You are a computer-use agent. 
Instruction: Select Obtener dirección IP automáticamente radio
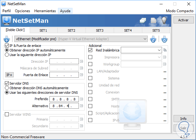coord(7,50)
